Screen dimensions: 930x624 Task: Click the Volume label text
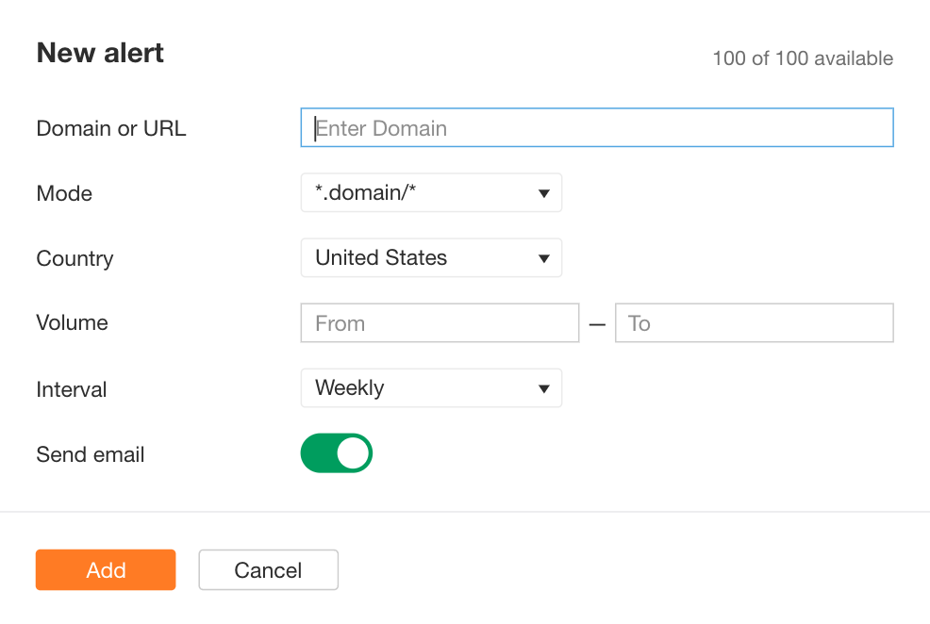72,322
